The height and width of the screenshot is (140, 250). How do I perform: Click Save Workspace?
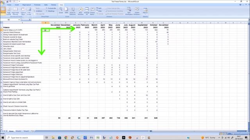[x=129, y=11]
